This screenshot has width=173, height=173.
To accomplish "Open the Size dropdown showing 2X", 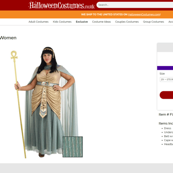I will click(167, 79).
